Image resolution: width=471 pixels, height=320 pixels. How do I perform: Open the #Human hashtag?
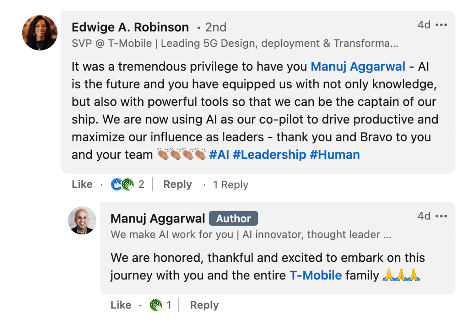(335, 155)
